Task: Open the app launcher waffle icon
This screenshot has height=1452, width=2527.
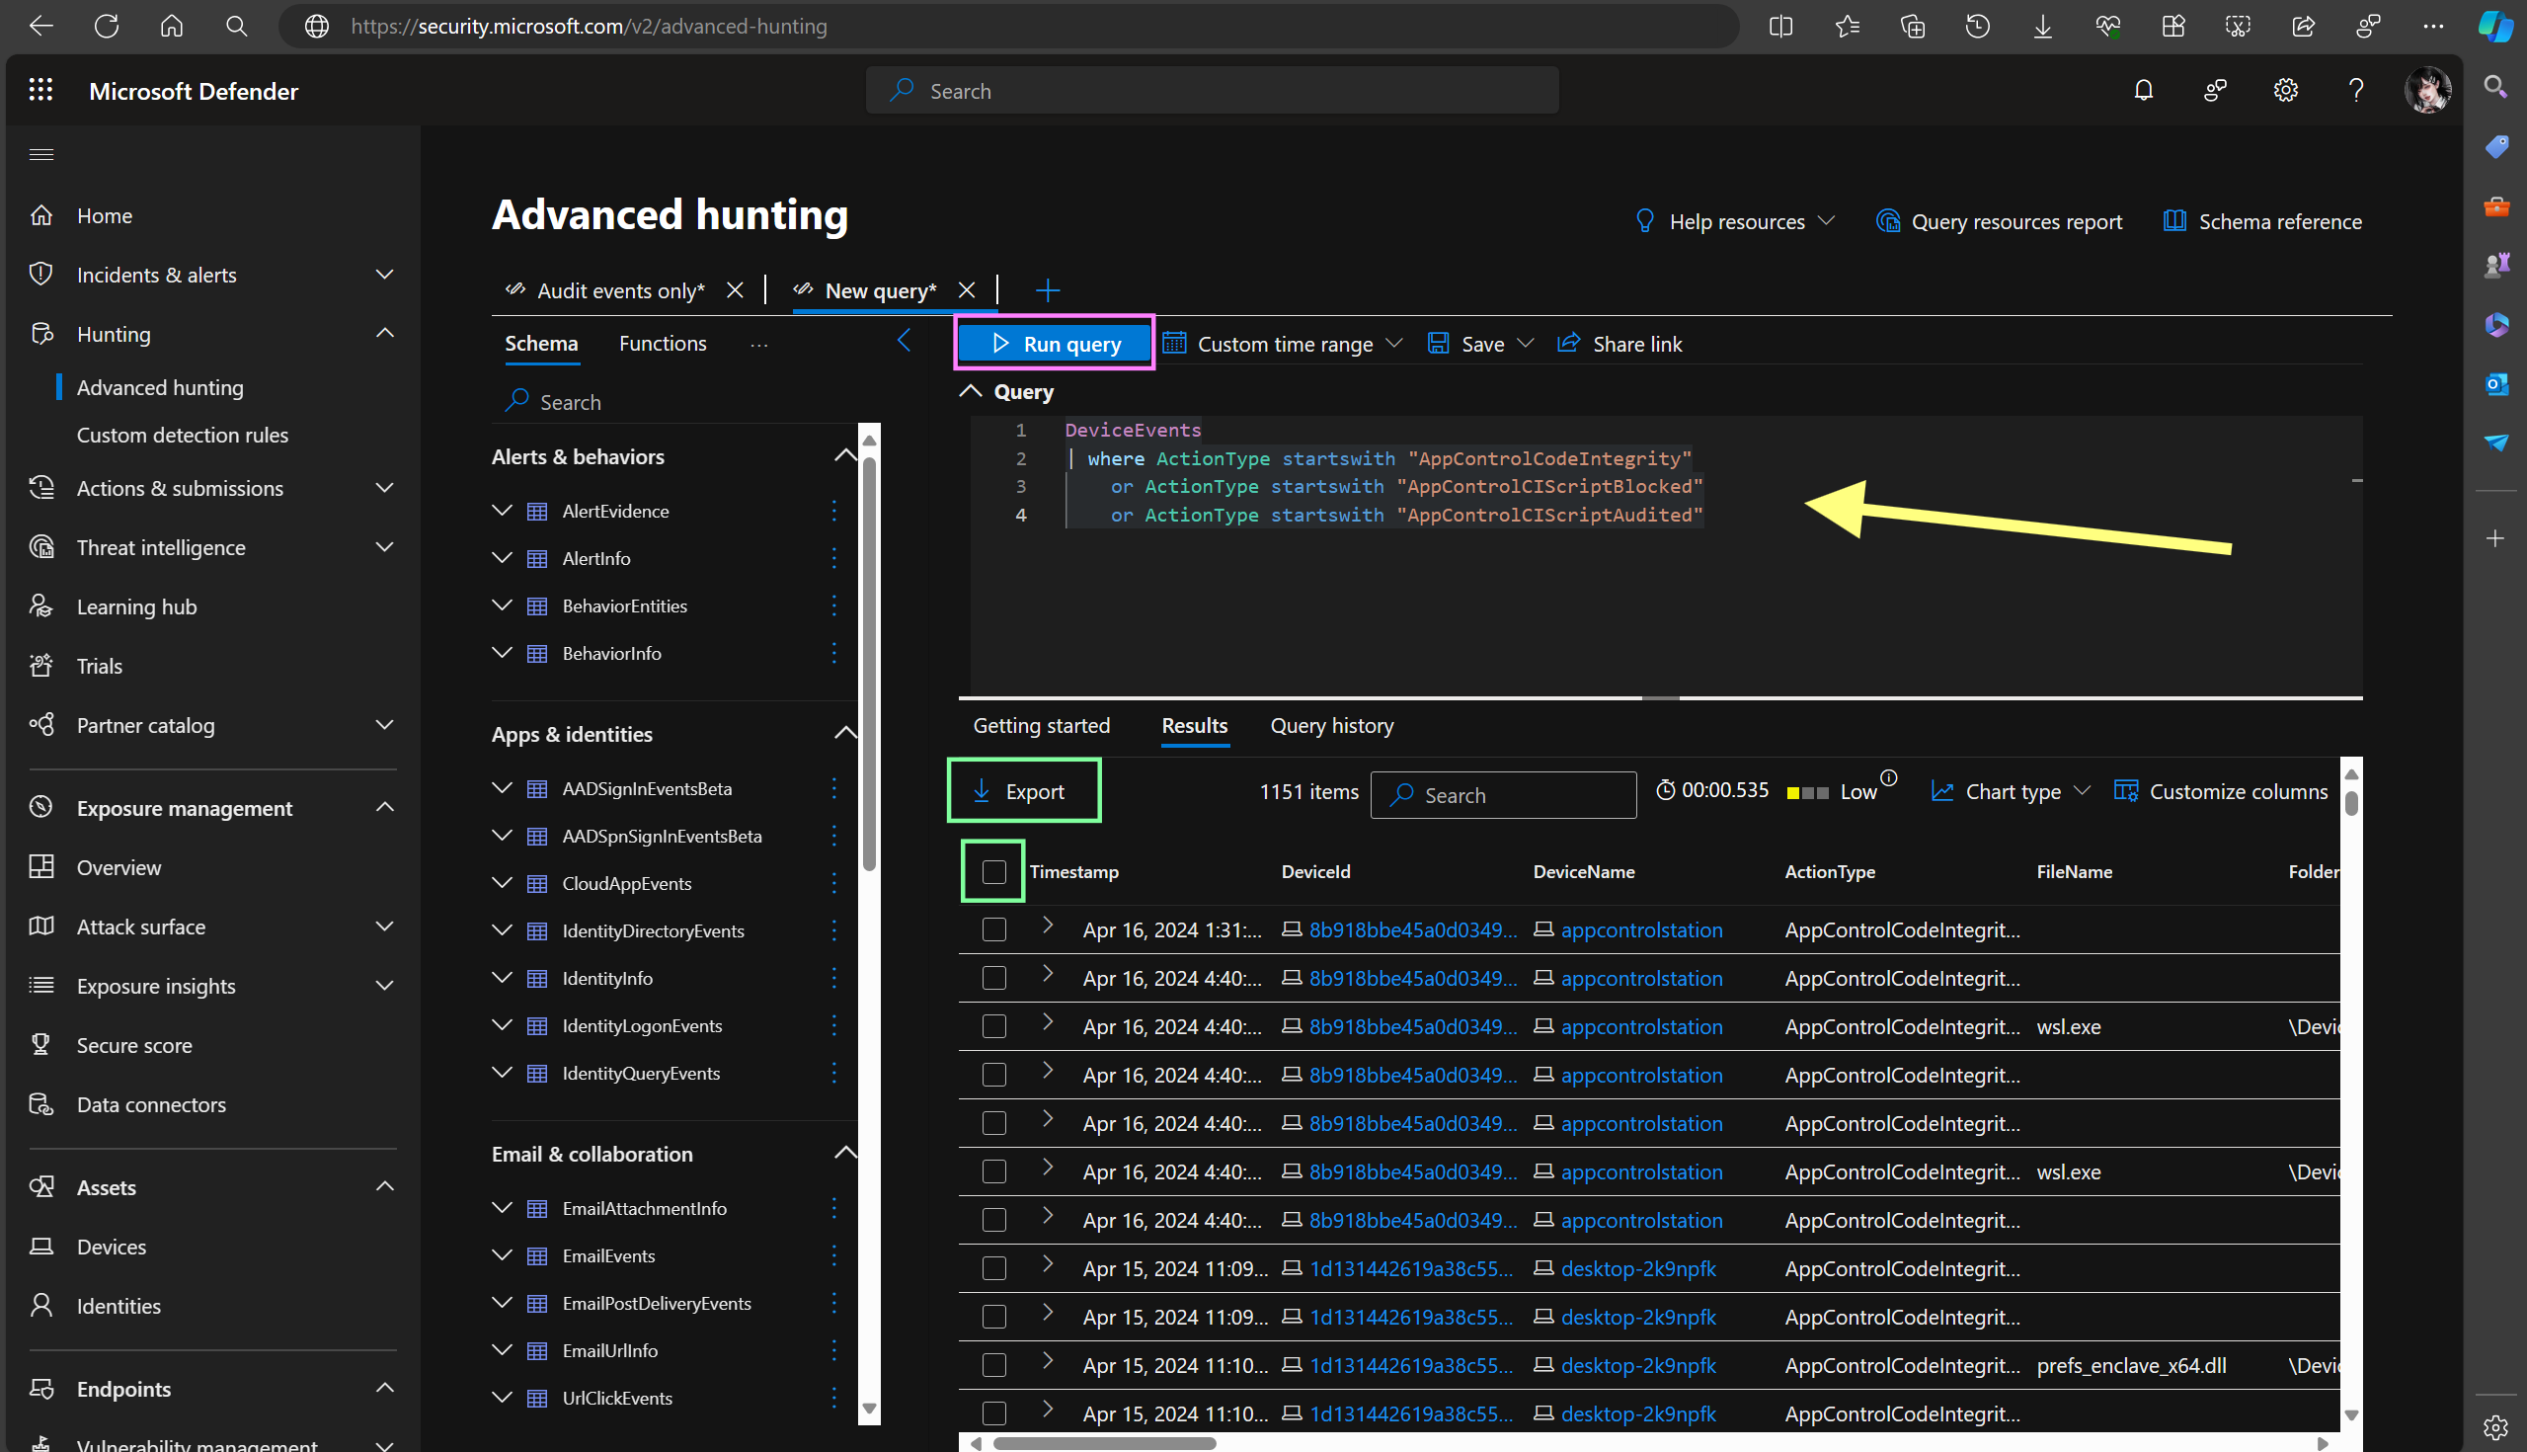Action: click(x=40, y=91)
